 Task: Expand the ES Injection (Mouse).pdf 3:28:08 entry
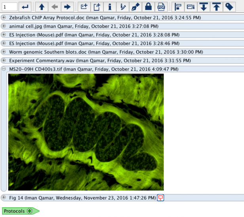pyautogui.click(x=4, y=35)
